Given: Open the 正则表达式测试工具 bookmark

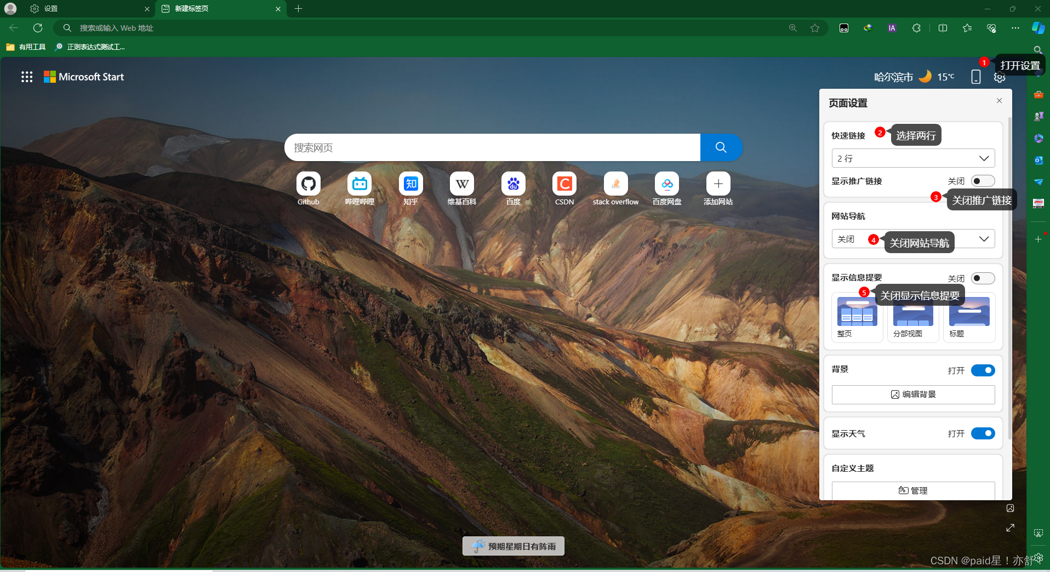Looking at the screenshot, I should coord(90,47).
